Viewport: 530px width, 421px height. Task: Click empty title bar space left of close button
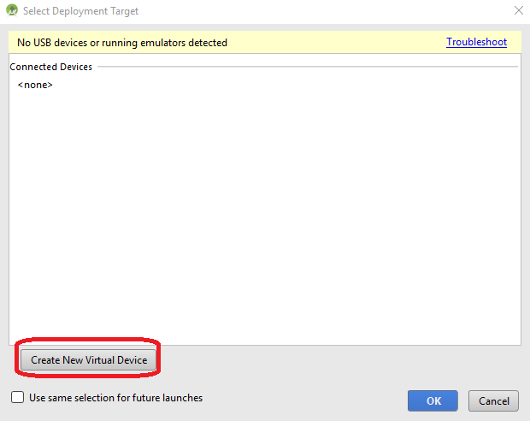click(342, 11)
